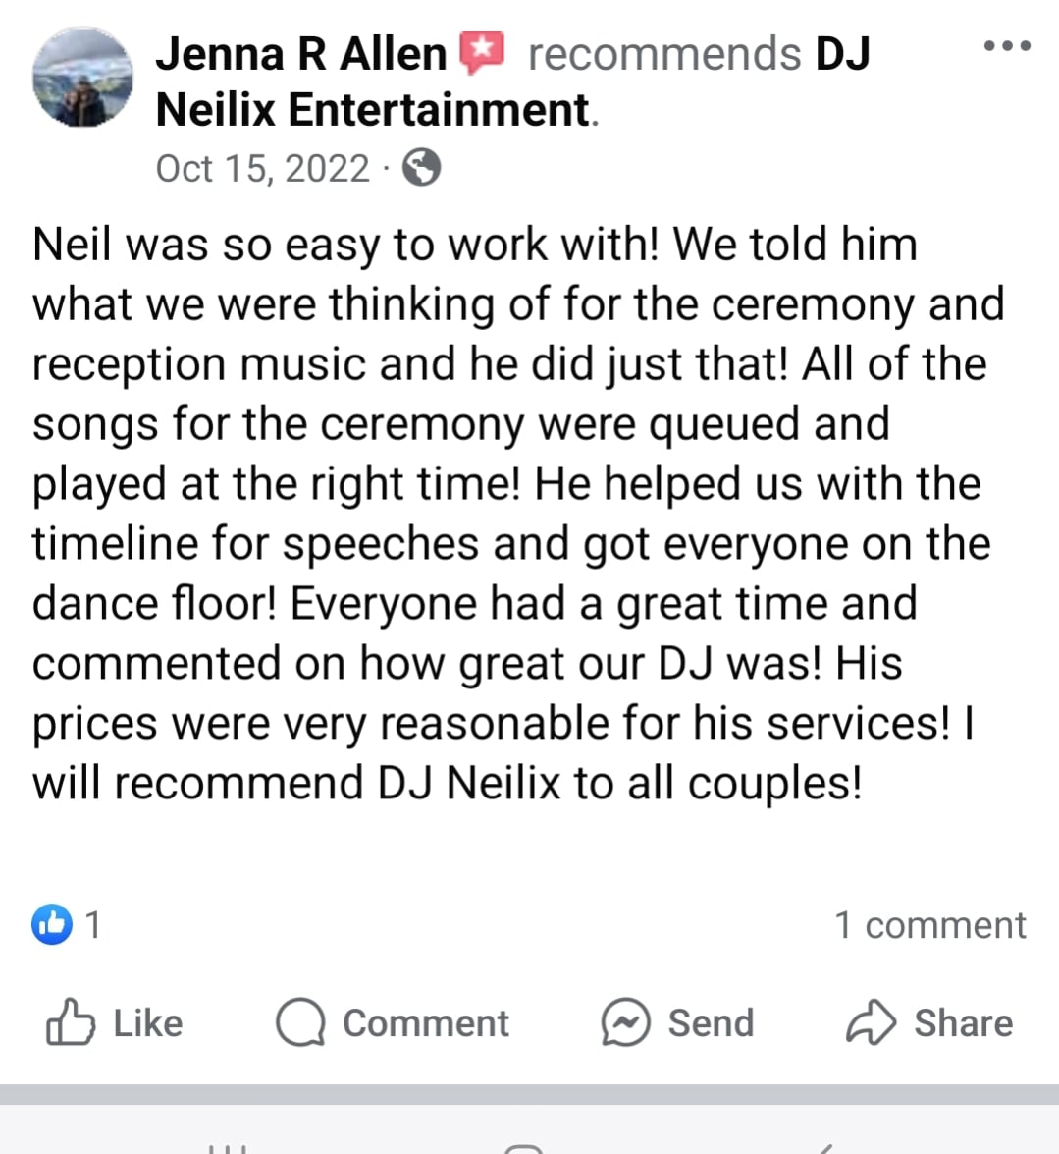The width and height of the screenshot is (1059, 1154).
Task: Tap the Android recent apps navigation icon
Action: point(226,1148)
